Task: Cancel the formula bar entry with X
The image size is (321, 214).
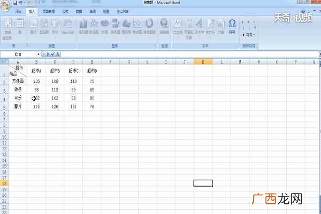Action: click(x=48, y=54)
